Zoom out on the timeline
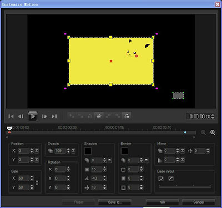The image size is (222, 208). point(204,133)
